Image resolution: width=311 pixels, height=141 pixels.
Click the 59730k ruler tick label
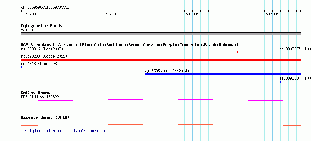click(x=272, y=14)
